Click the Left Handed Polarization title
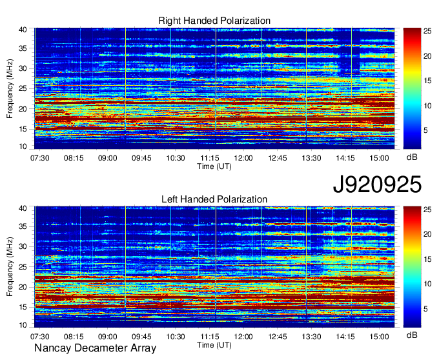This screenshot has height=356, width=439. pos(214,199)
